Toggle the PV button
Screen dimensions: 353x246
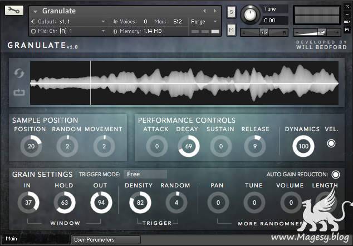pyautogui.click(x=347, y=30)
